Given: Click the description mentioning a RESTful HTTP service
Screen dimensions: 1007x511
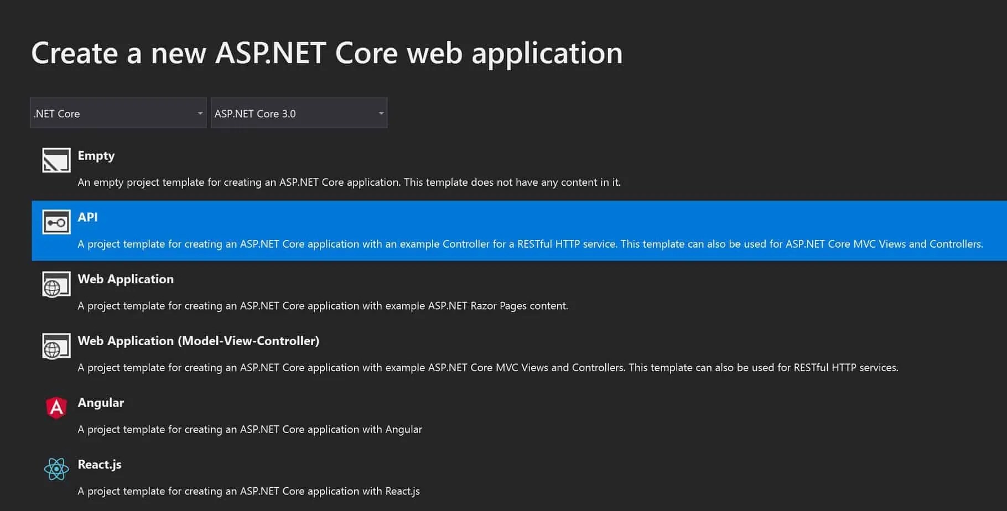Looking at the screenshot, I should pos(530,244).
